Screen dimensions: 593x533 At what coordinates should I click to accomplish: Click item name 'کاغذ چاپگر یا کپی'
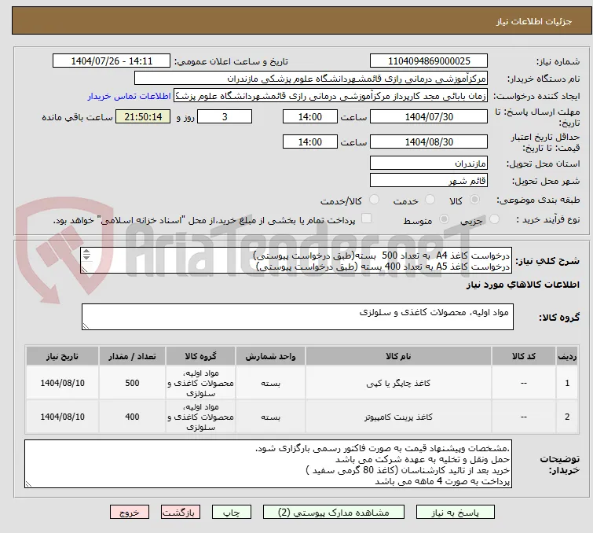pos(398,383)
